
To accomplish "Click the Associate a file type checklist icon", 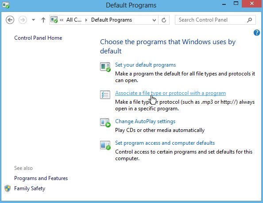I will pyautogui.click(x=105, y=94).
